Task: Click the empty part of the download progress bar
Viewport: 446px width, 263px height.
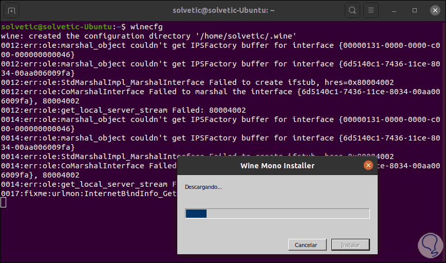Action: pyautogui.click(x=288, y=214)
